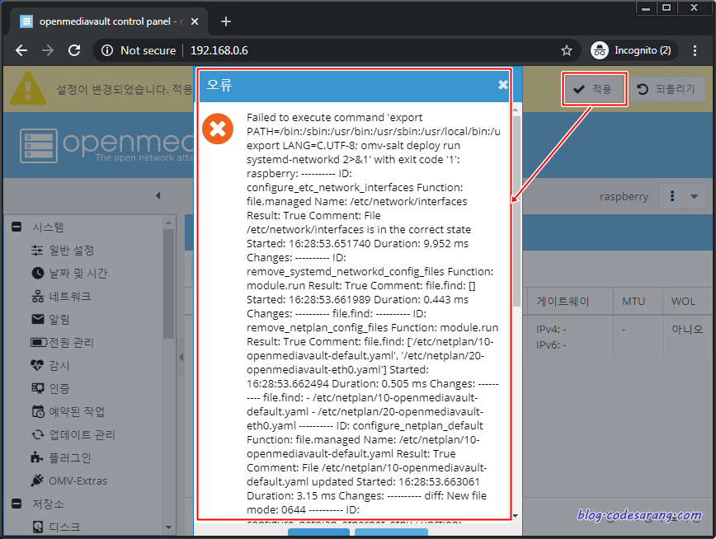This screenshot has height=539, width=716.
Task: Click the heartbeat icon beside 감시
Action: pyautogui.click(x=37, y=365)
